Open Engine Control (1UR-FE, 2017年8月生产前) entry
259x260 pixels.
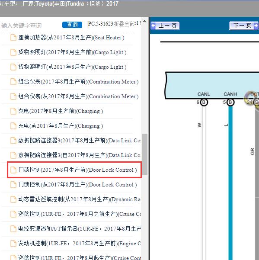pos(80,244)
